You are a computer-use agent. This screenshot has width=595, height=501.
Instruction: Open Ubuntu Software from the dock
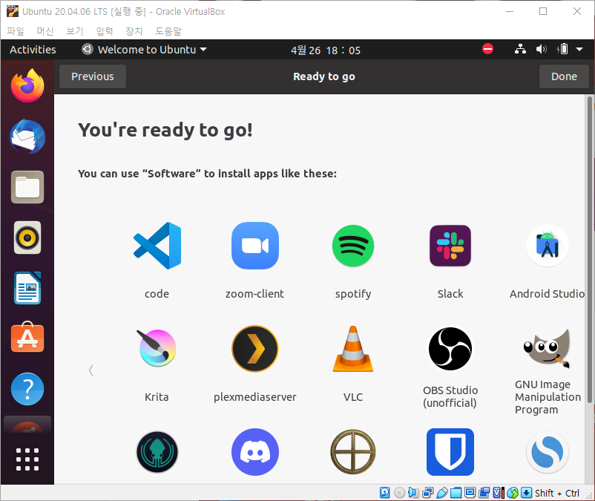tap(27, 337)
